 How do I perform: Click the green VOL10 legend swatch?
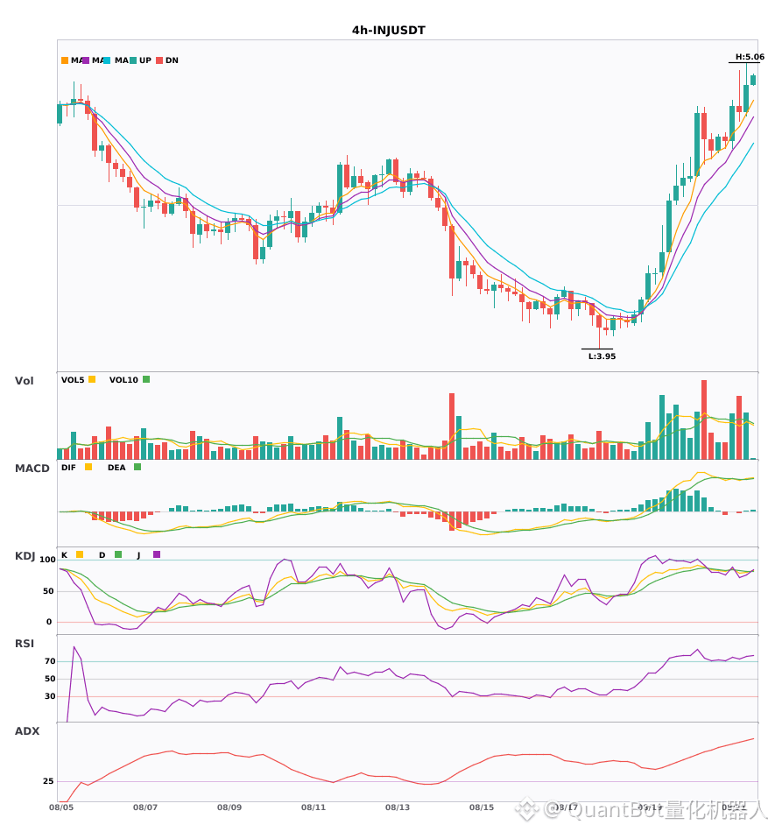(x=146, y=379)
